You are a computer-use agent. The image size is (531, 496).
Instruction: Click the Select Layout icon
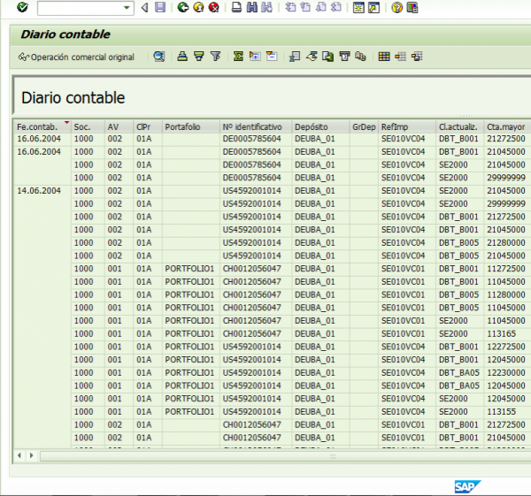(400, 57)
